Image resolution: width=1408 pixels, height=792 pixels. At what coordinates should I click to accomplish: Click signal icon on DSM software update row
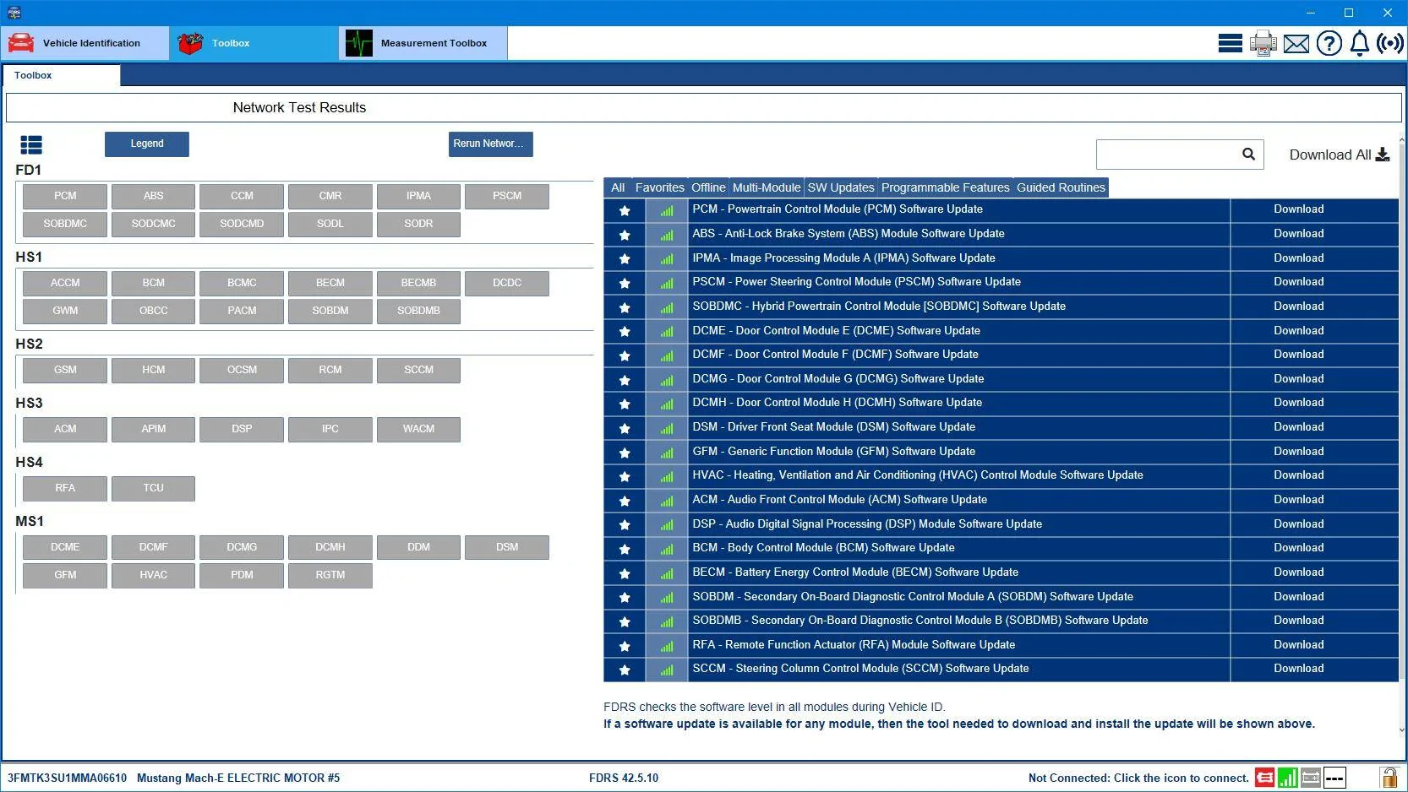click(x=667, y=428)
